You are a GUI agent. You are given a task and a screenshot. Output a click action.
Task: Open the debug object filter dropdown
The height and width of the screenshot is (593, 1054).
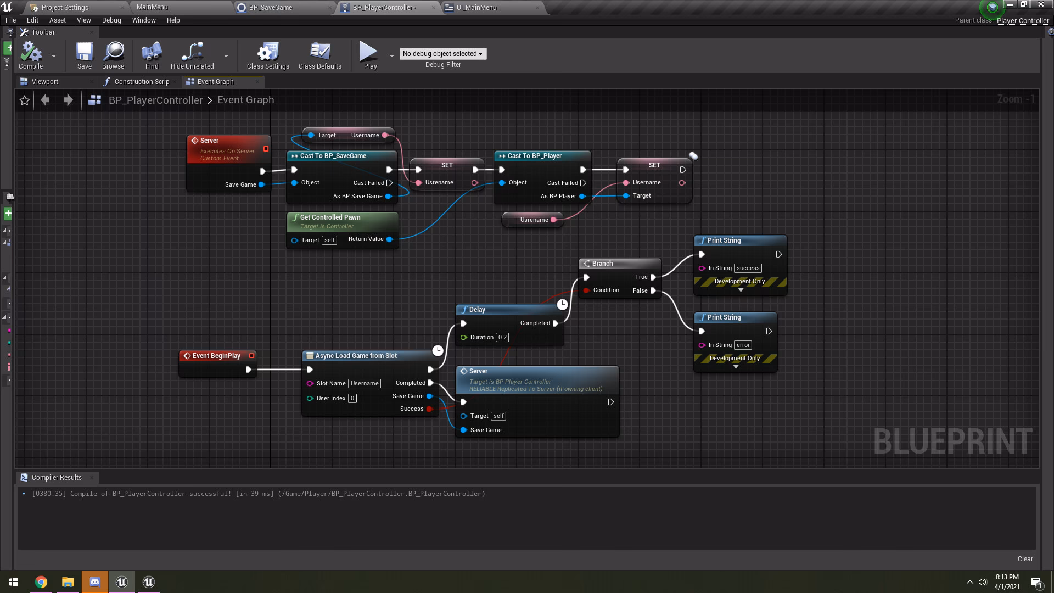click(442, 53)
